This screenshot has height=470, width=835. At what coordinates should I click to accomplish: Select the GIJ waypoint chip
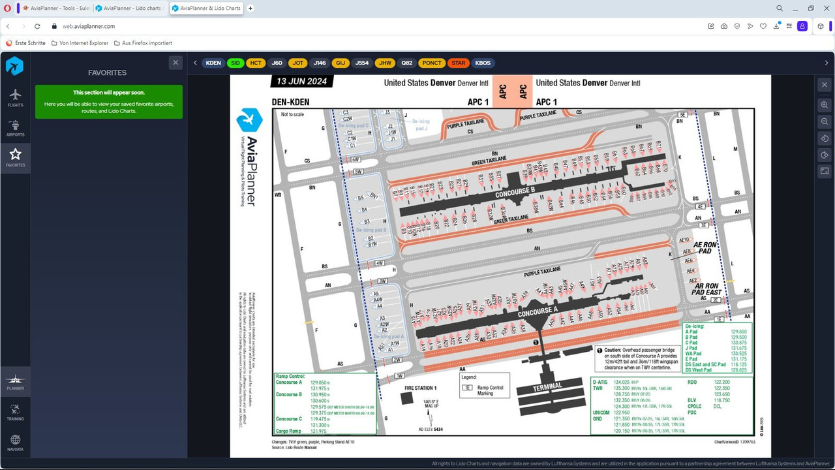tap(341, 63)
